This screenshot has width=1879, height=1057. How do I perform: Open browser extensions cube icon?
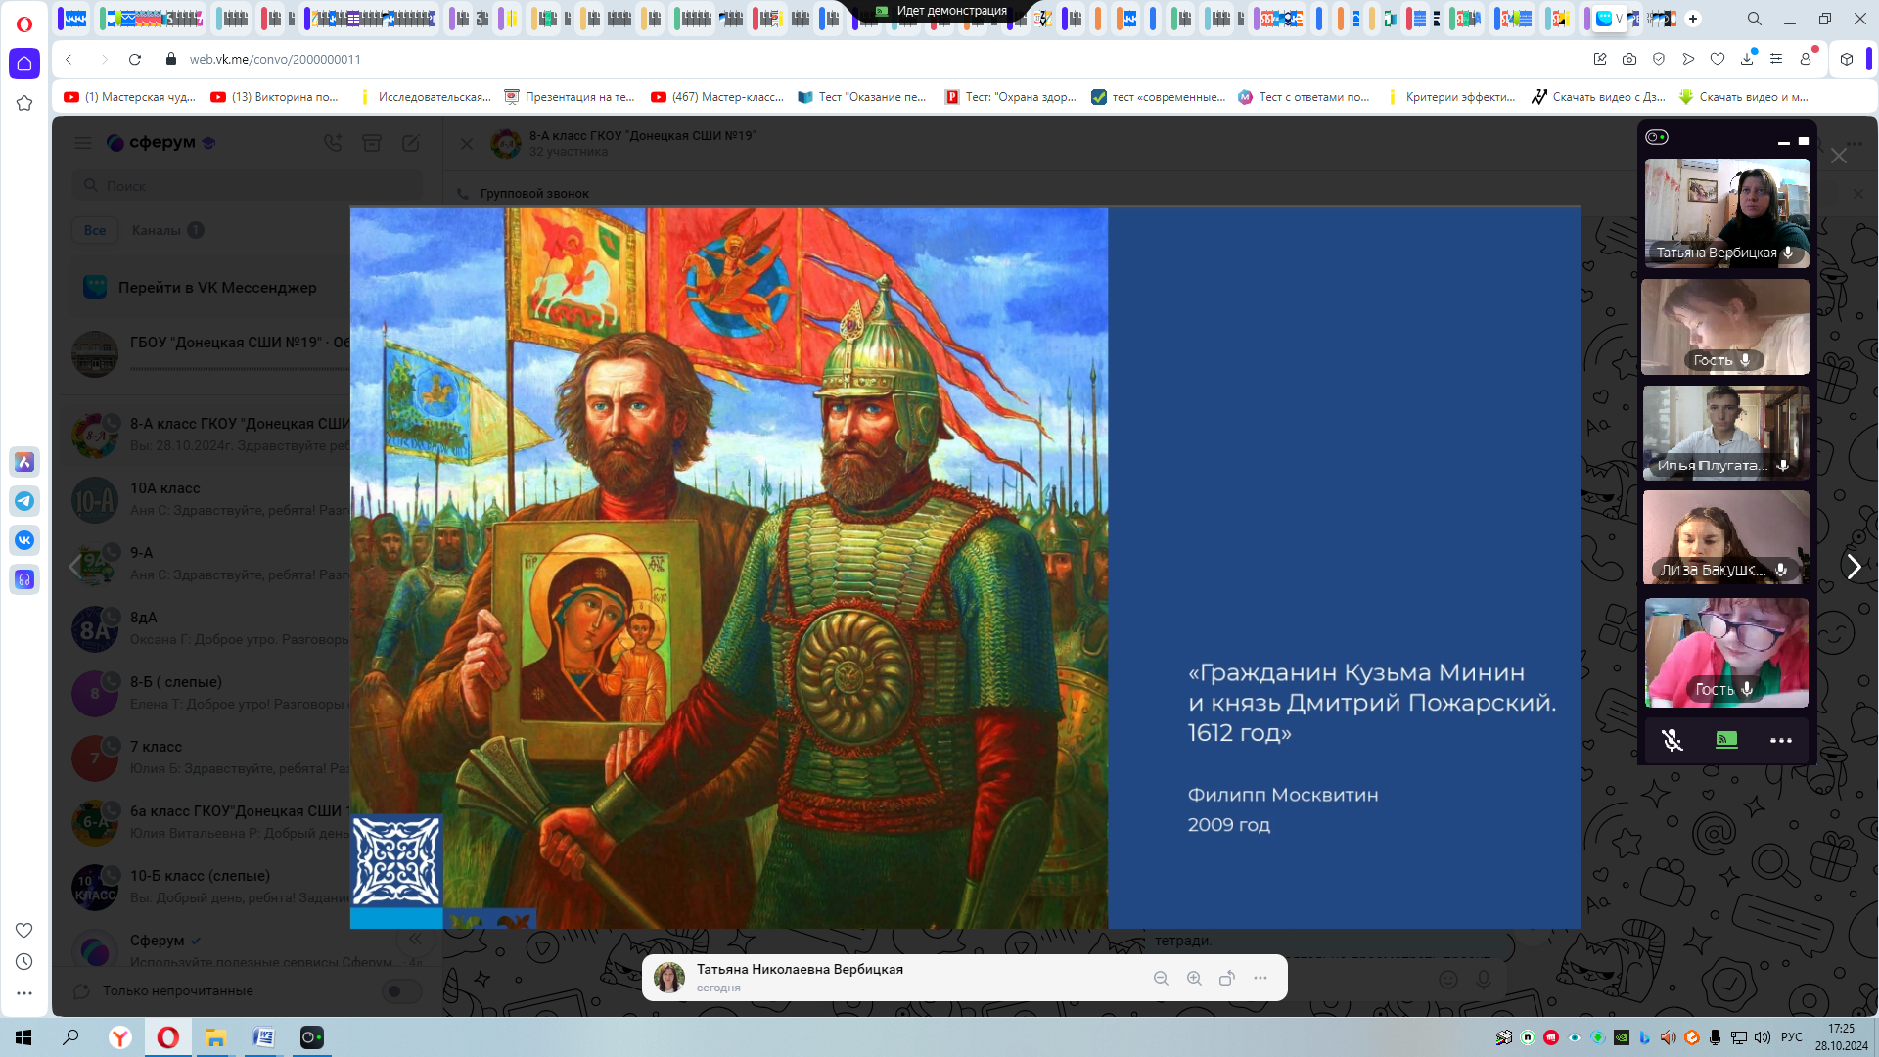click(1847, 60)
